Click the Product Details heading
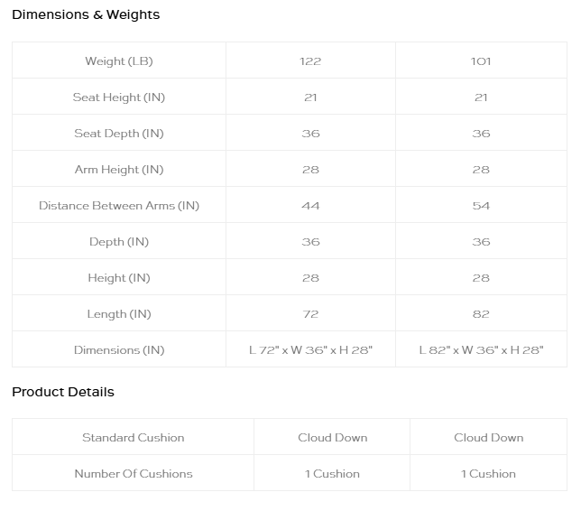This screenshot has width=581, height=511. tap(63, 392)
